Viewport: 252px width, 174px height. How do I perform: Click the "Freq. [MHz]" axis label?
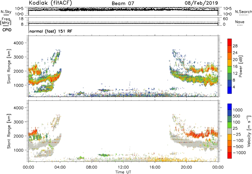point(6,21)
